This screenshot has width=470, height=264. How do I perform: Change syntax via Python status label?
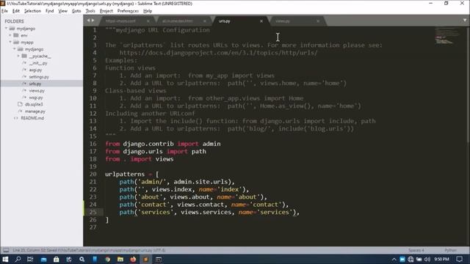click(450, 250)
